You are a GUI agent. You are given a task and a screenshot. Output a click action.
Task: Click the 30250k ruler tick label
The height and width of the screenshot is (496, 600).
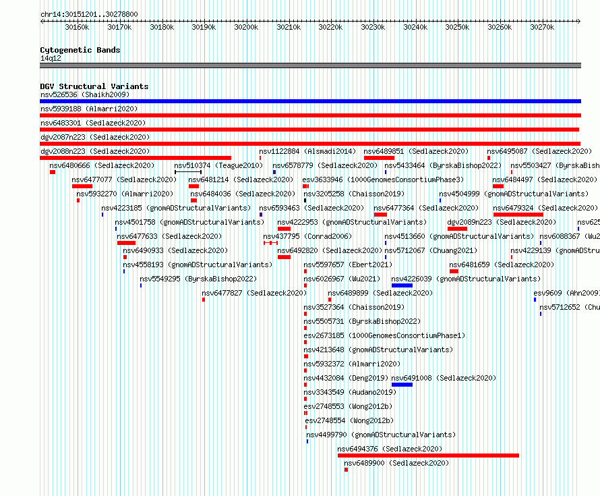click(x=457, y=27)
